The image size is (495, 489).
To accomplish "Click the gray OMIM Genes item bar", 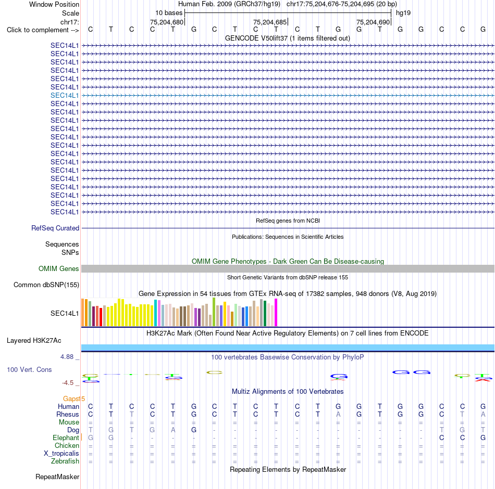I will (288, 268).
